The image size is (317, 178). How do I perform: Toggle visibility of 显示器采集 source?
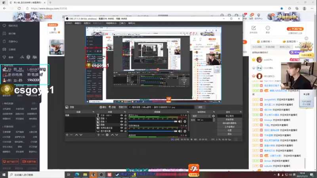tap(122, 131)
